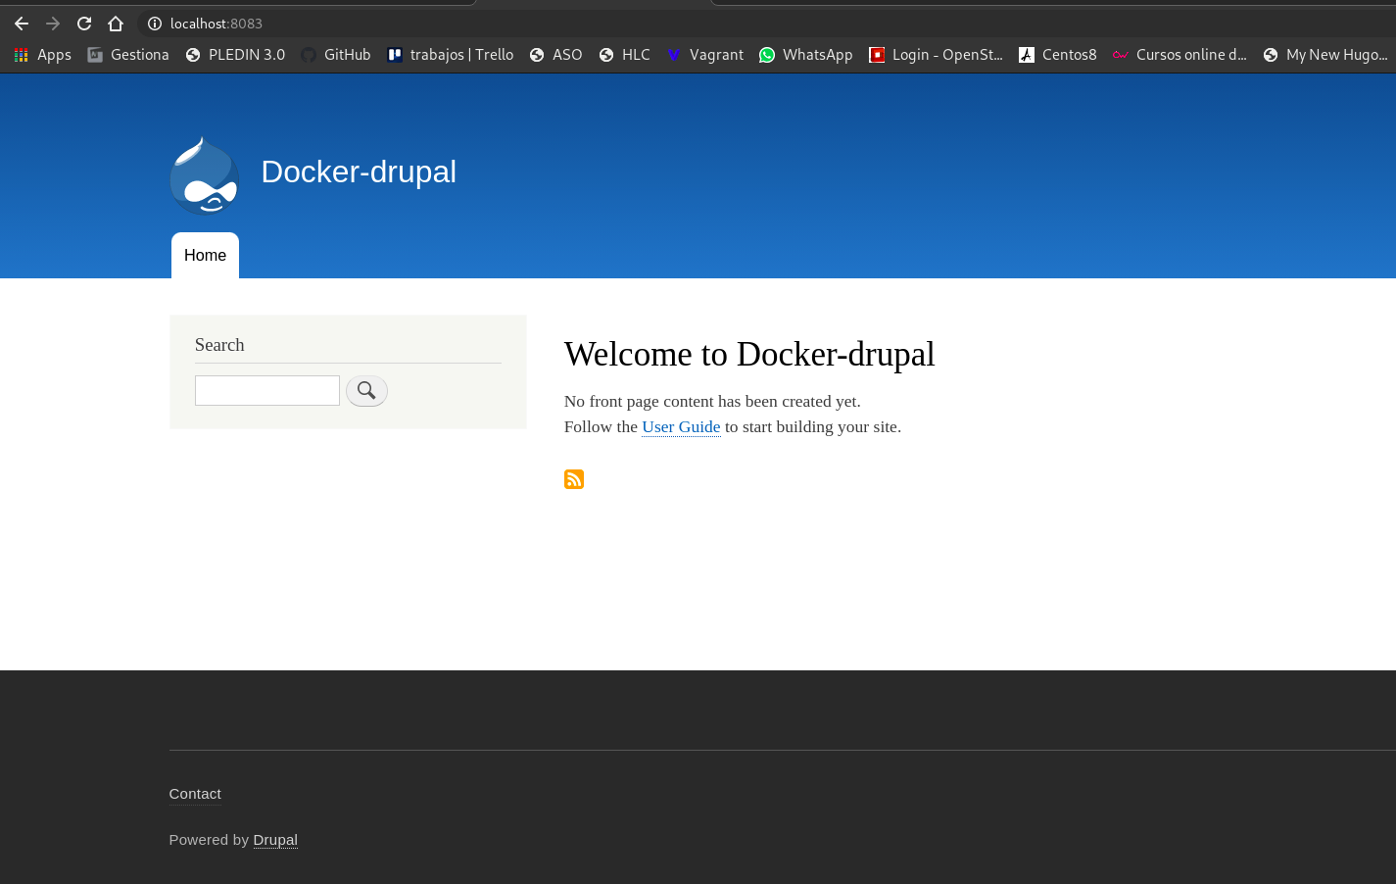Open the browser home page
The width and height of the screenshot is (1396, 884).
tap(116, 23)
